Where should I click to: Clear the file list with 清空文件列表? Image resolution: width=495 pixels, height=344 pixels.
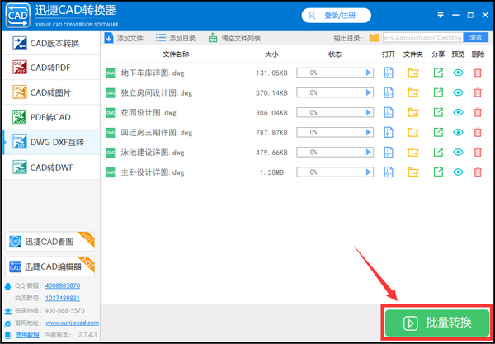[x=234, y=38]
